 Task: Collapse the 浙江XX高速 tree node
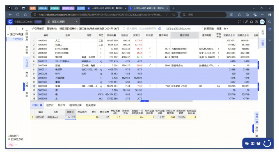[8, 34]
